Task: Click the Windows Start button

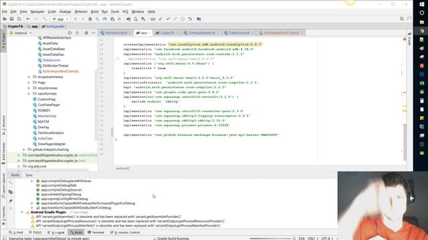Action: point(422,4)
